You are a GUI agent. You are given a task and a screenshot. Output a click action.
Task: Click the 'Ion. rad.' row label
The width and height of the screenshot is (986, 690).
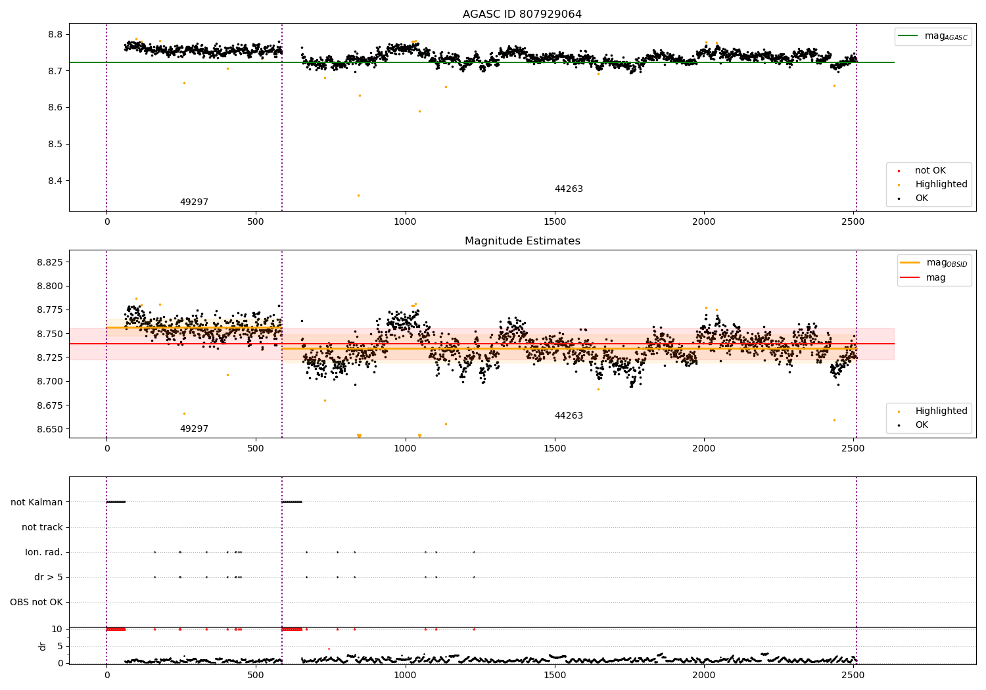[x=44, y=552]
